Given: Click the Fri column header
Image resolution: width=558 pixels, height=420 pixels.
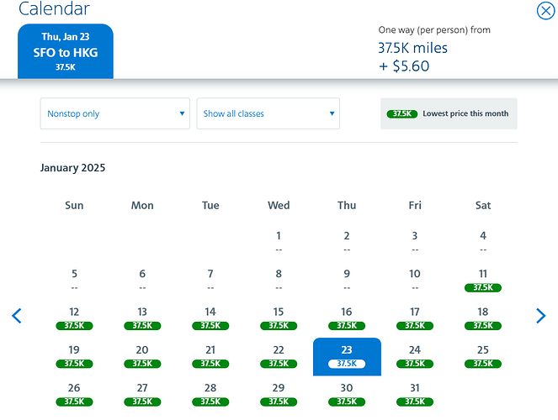Looking at the screenshot, I should click(415, 205).
